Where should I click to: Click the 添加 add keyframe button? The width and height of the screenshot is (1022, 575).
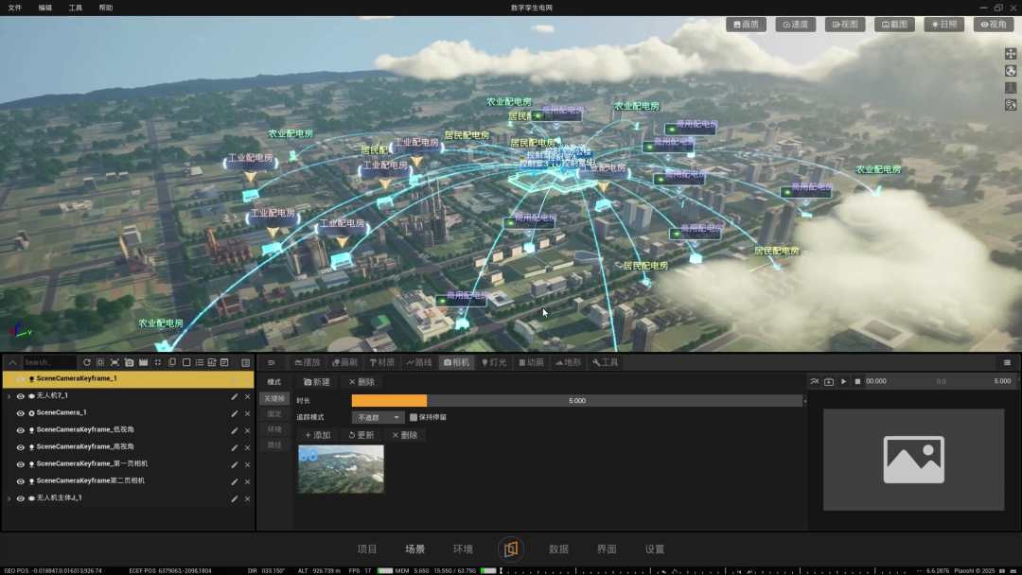click(x=318, y=435)
